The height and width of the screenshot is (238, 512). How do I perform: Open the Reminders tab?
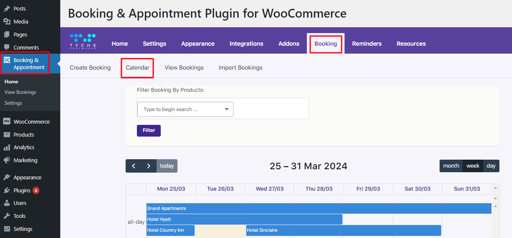point(367,44)
